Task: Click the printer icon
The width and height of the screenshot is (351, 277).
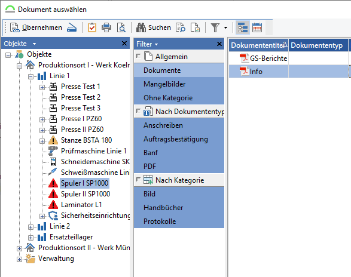Action: 106,27
